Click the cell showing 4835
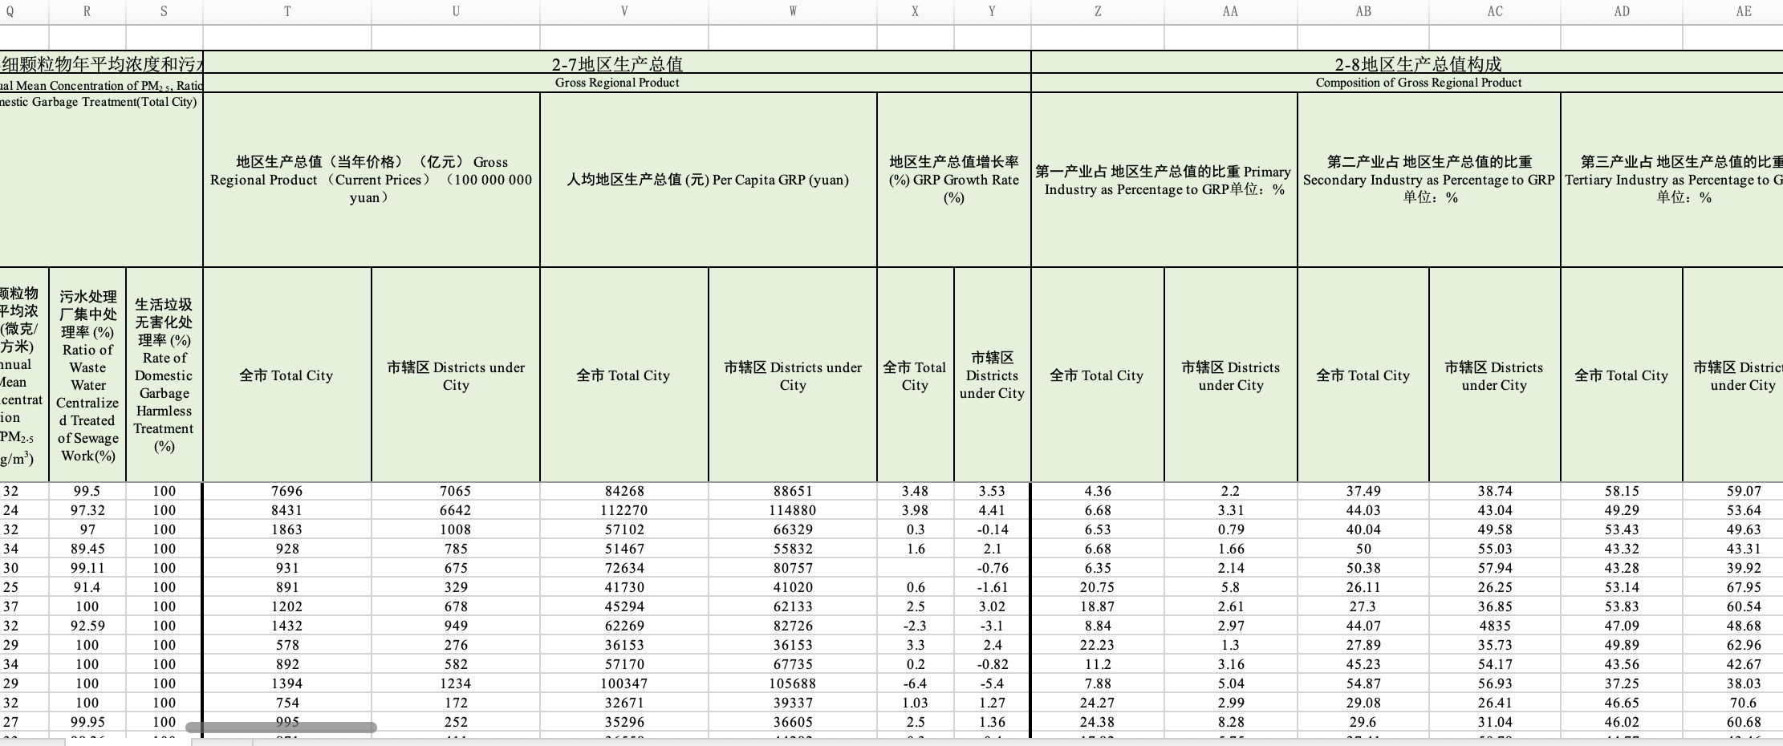Image resolution: width=1783 pixels, height=746 pixels. tap(1495, 626)
